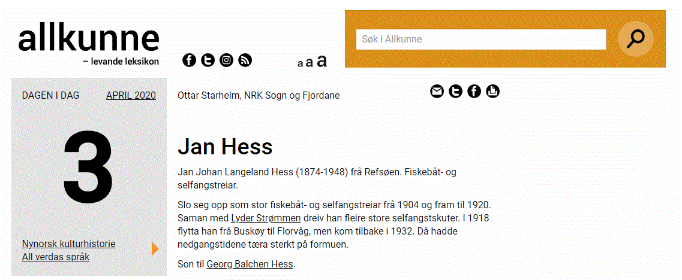The width and height of the screenshot is (682, 280).
Task: Expand the orange arrow next to Nynorsk kulturhistorie
Action: coord(155,249)
